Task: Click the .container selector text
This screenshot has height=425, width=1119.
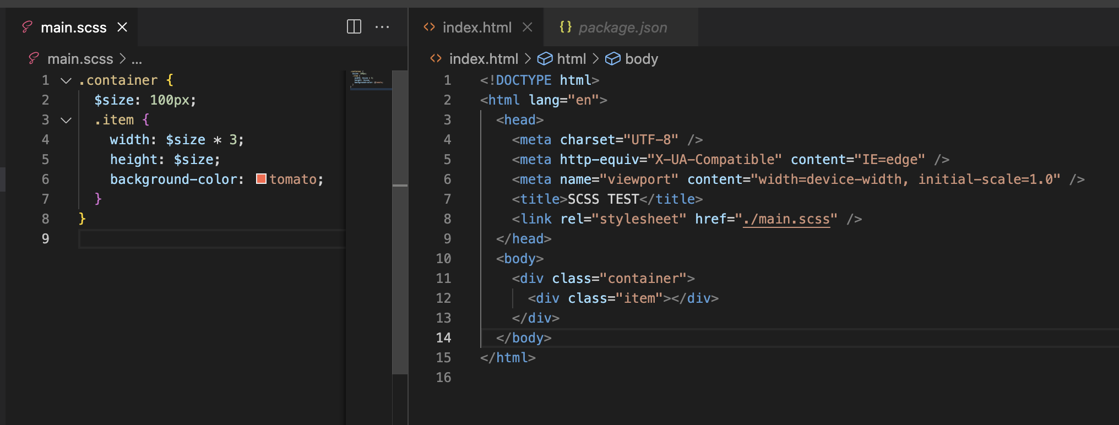Action: click(x=118, y=80)
